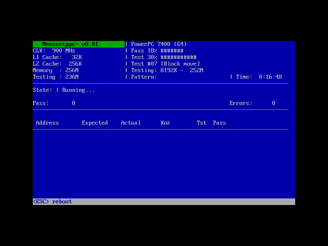Click the Time: 0:16:48 counter

tap(259, 77)
